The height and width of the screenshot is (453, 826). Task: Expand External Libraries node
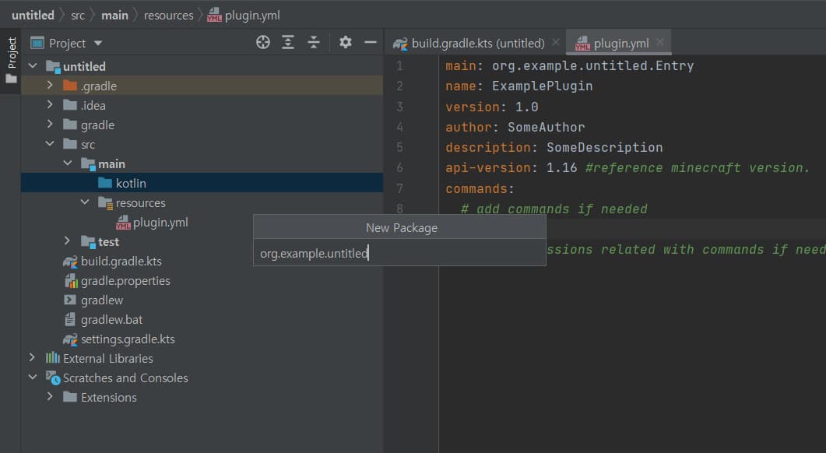pos(32,358)
